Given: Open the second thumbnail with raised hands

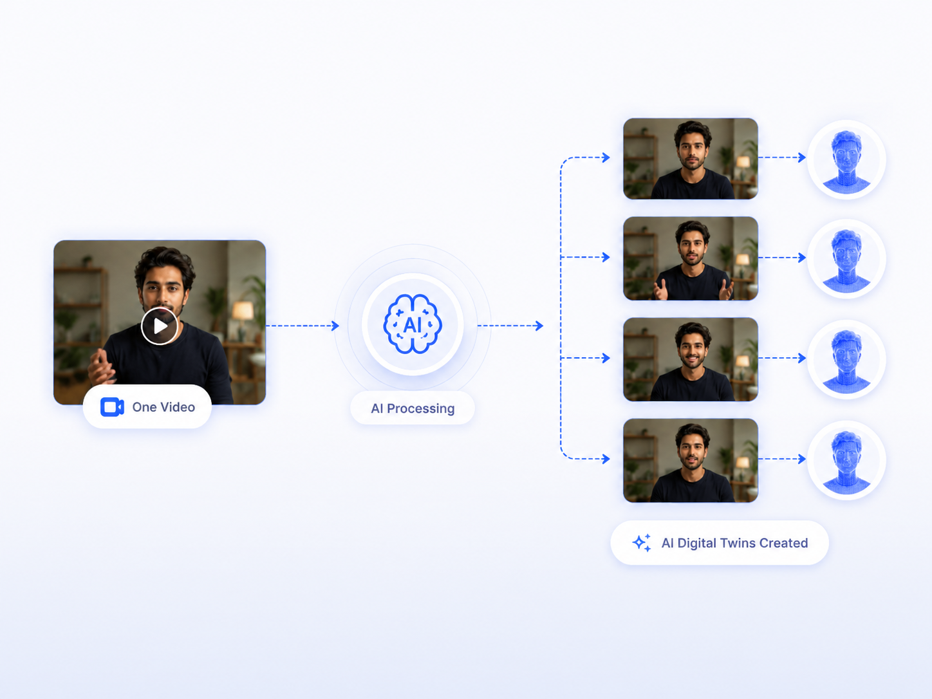Looking at the screenshot, I should click(691, 259).
